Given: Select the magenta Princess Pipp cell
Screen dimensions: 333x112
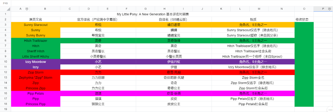Looking at the screenshot, I should coord(36,104).
